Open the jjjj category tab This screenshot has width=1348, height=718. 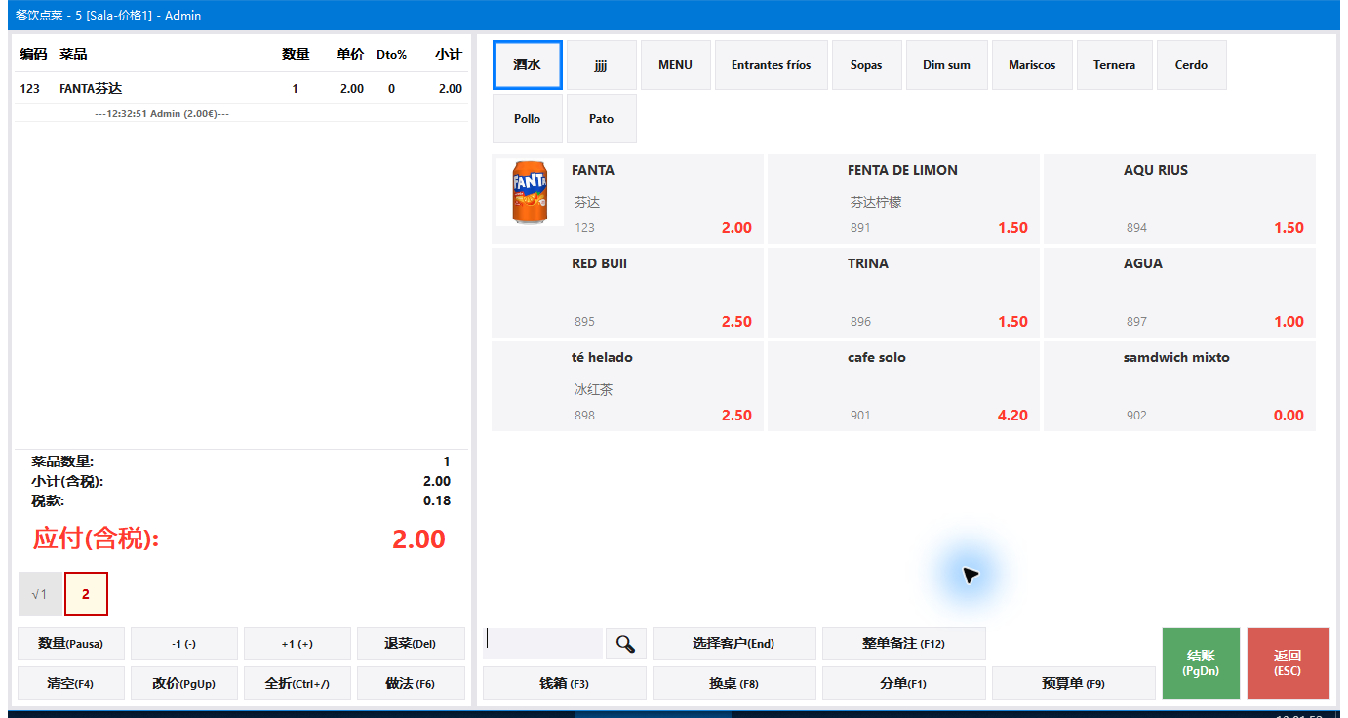(602, 65)
